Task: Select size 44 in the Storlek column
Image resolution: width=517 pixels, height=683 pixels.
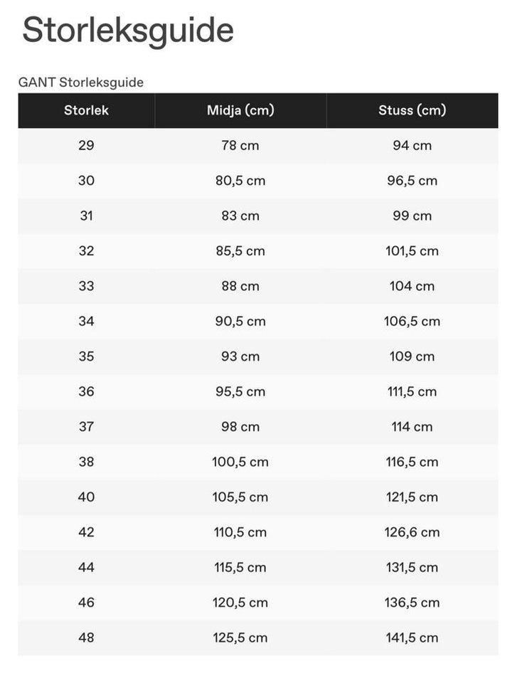Action: [x=86, y=568]
